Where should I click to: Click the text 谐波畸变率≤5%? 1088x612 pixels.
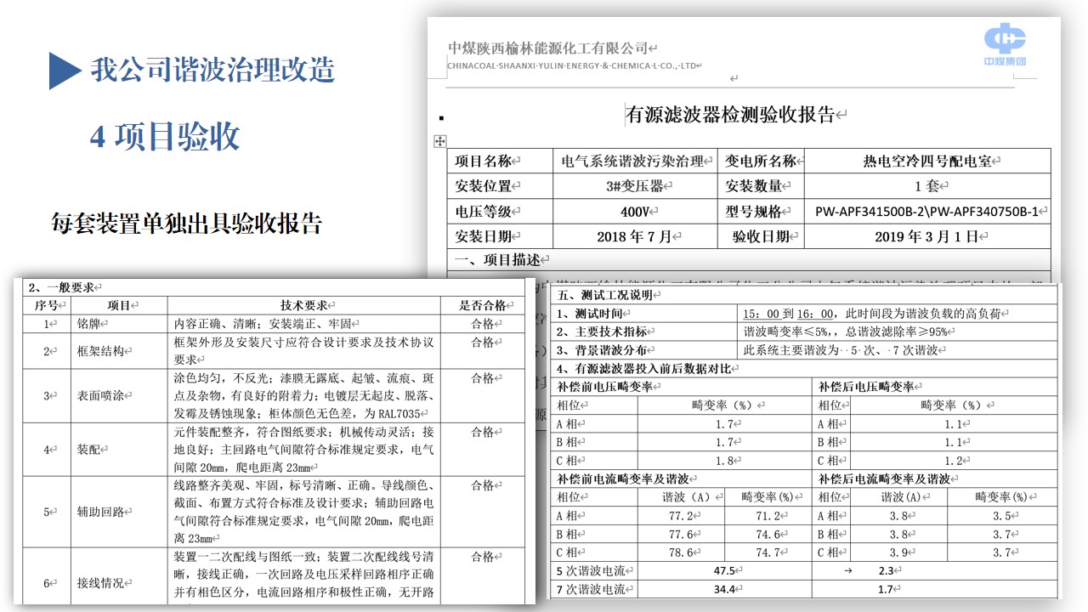783,331
